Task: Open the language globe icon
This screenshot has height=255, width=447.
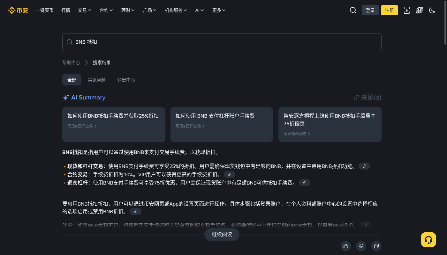Action: pyautogui.click(x=420, y=10)
